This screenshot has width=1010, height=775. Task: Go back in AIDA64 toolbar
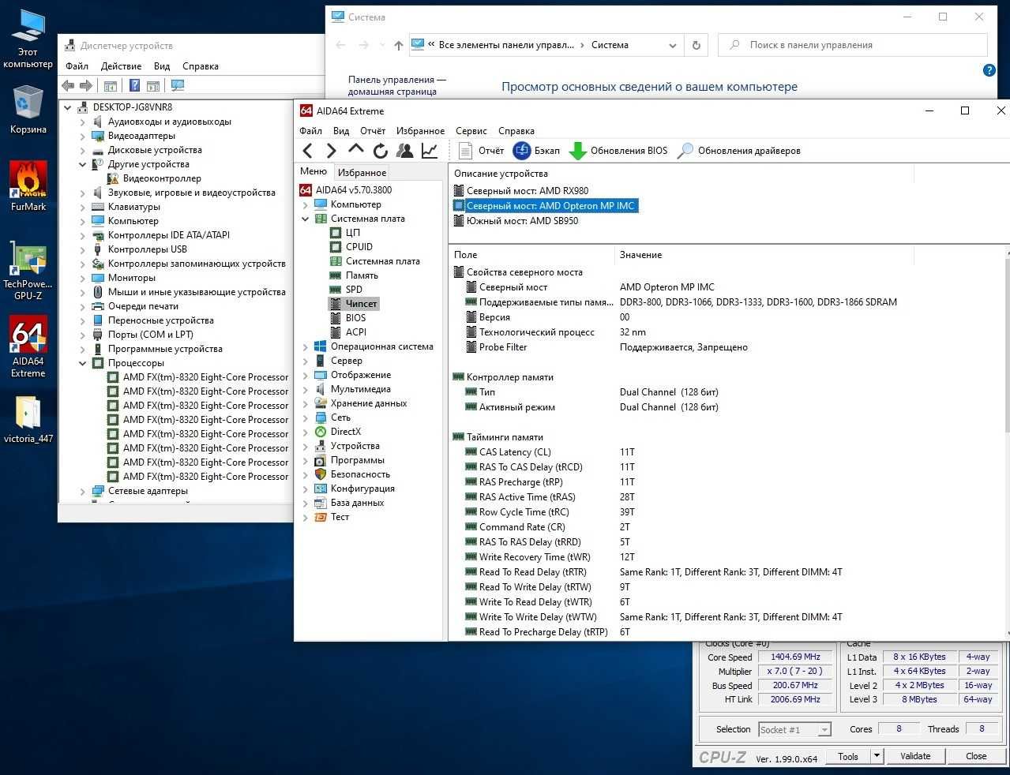[x=308, y=151]
